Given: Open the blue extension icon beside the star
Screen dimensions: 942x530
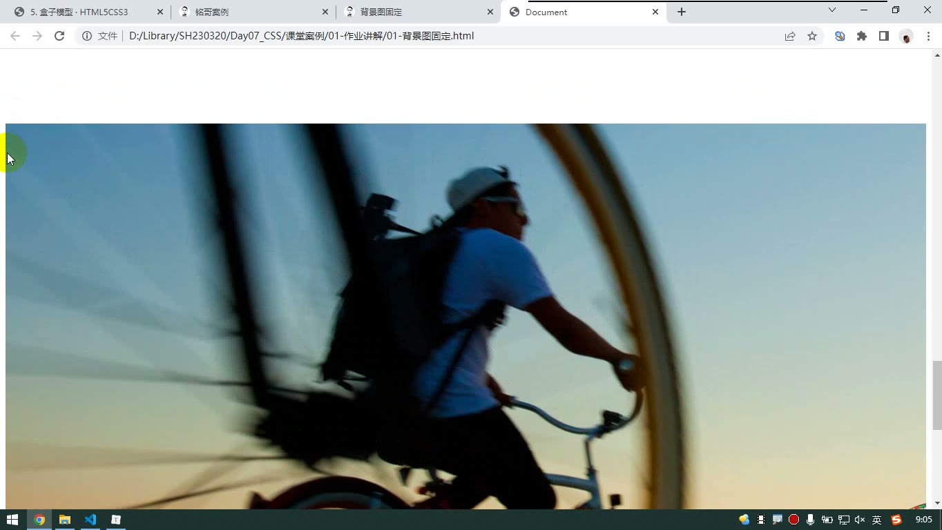Looking at the screenshot, I should pos(840,36).
